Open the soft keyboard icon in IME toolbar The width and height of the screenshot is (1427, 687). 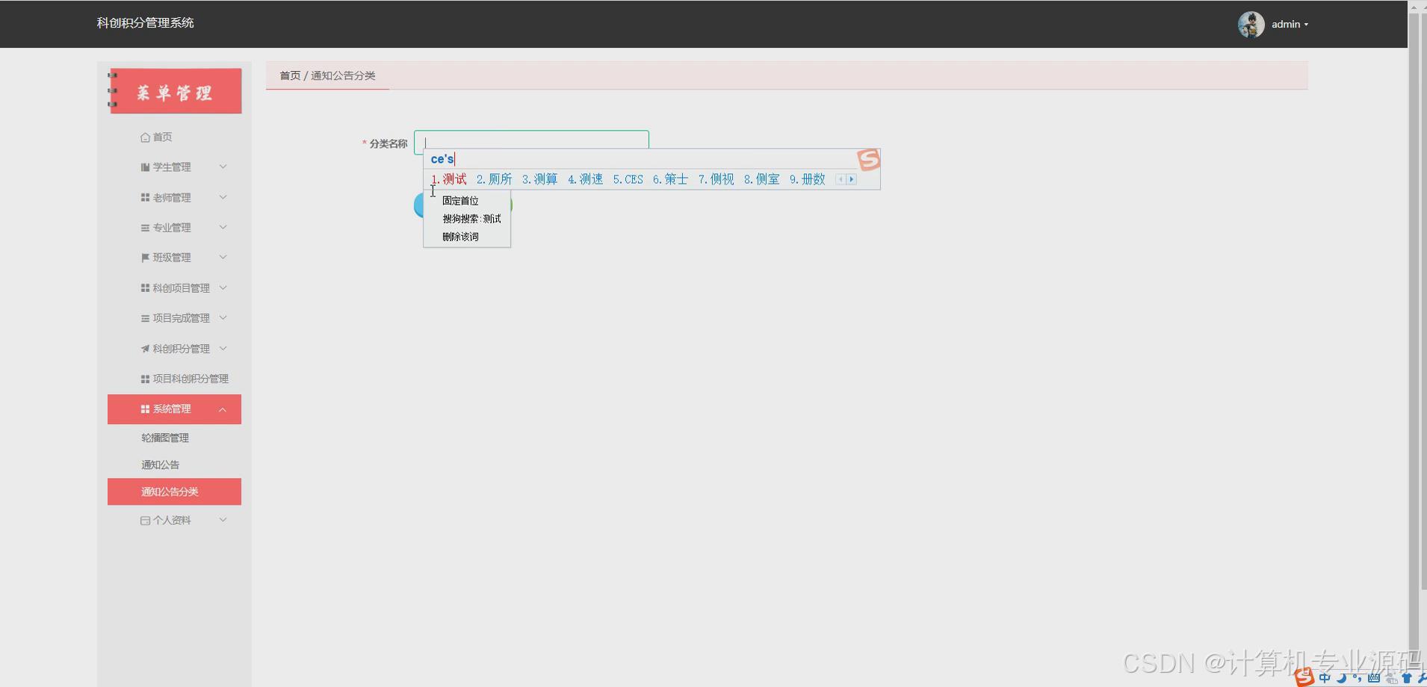(1373, 678)
